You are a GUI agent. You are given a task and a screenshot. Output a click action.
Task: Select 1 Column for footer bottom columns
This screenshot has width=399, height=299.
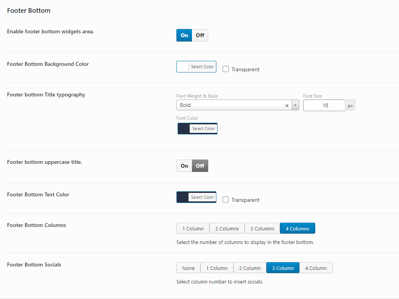(x=193, y=229)
